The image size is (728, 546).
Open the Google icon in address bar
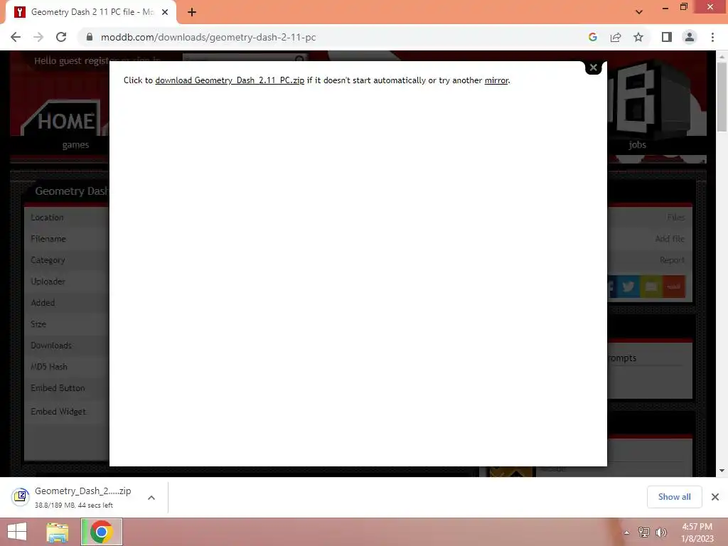592,37
